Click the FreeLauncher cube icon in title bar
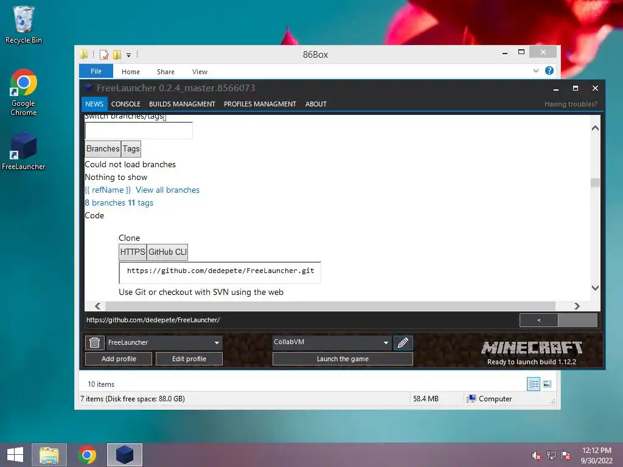Image resolution: width=623 pixels, height=467 pixels. [88, 88]
